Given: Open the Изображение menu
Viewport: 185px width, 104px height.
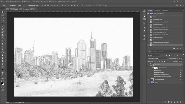Looking at the screenshot, I should [26, 2].
